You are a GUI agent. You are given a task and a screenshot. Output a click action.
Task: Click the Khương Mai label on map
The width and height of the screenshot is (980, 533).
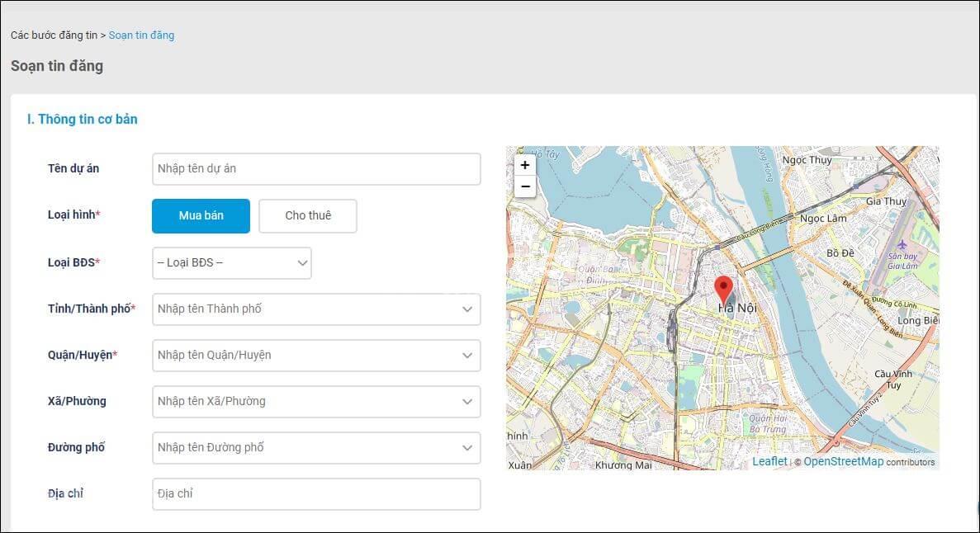coord(623,465)
